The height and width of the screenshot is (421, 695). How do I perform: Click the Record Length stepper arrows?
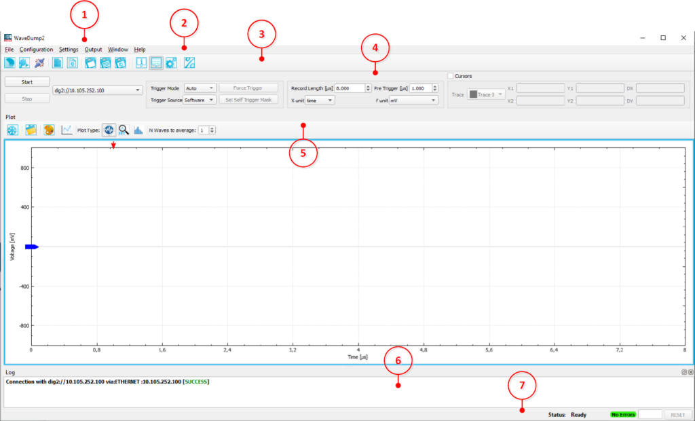(368, 88)
